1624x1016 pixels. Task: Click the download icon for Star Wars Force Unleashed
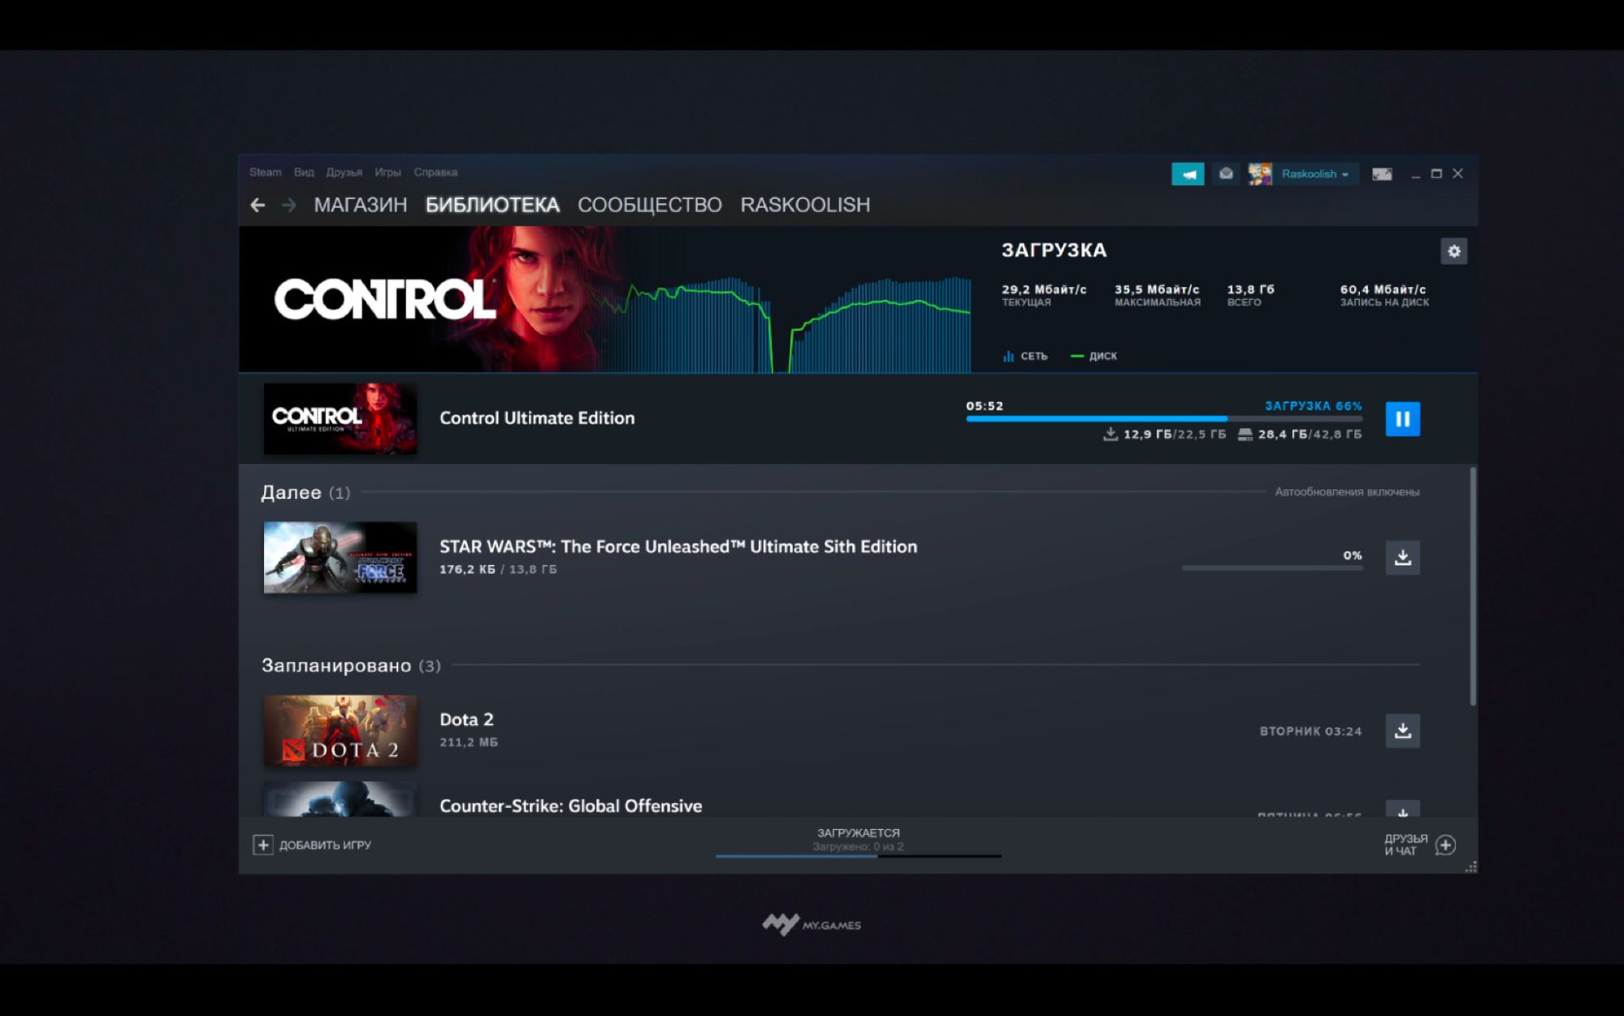click(1403, 556)
